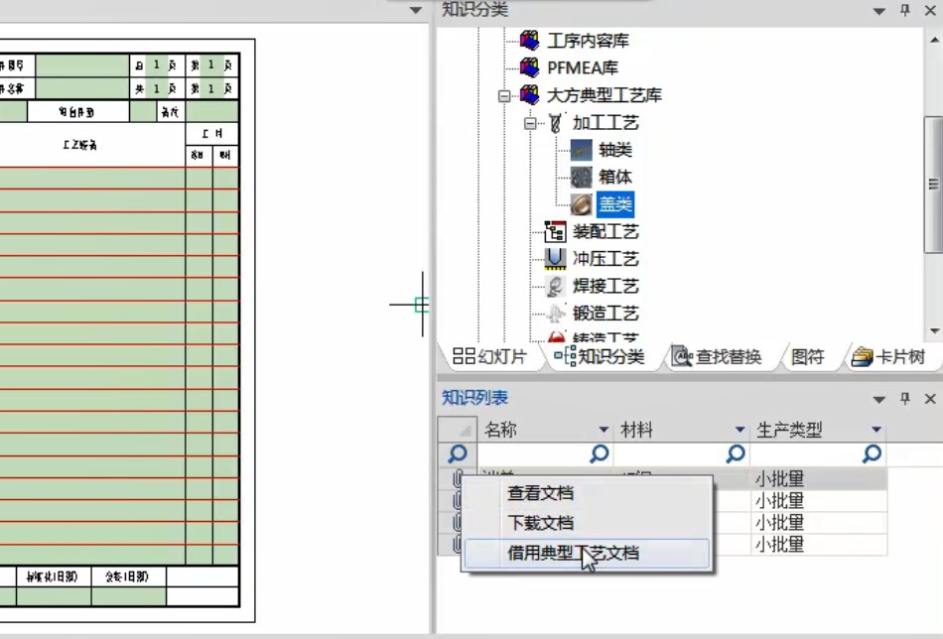This screenshot has width=943, height=639.
Task: Click the 盖类 node icon
Action: pos(581,204)
